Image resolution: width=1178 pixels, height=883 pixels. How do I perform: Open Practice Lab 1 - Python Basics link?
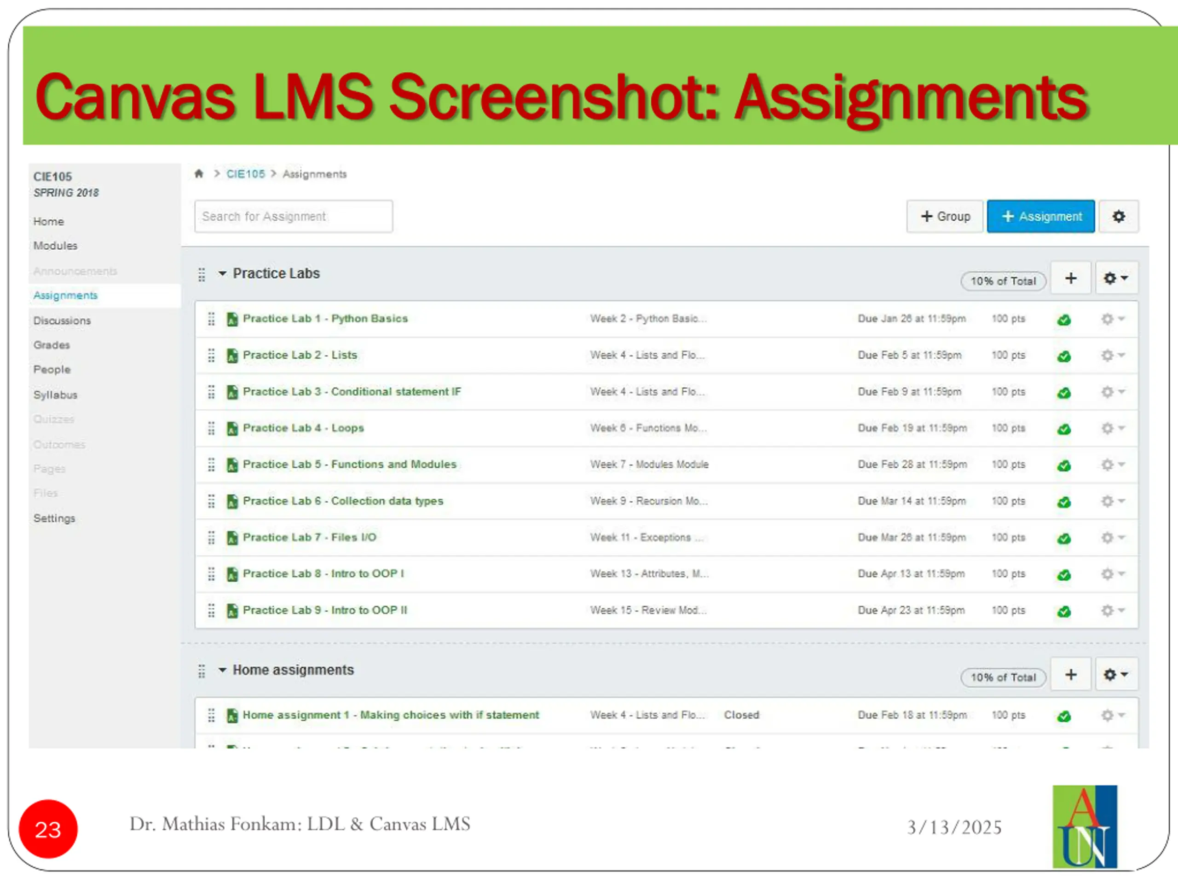[325, 318]
